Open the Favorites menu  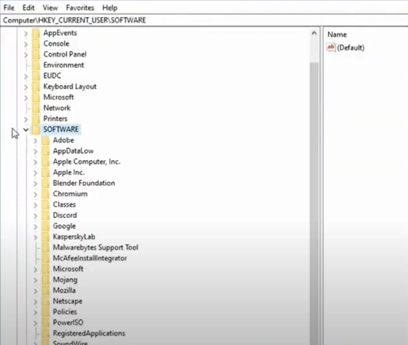pyautogui.click(x=80, y=8)
